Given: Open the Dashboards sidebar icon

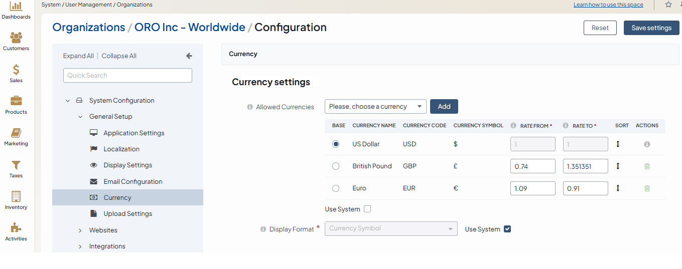Looking at the screenshot, I should pos(16,7).
